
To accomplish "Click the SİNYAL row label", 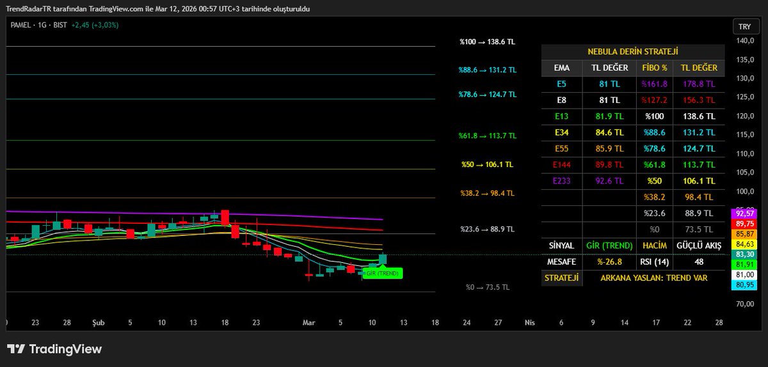I will pyautogui.click(x=562, y=246).
